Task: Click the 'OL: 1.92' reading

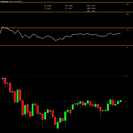Action: pos(91,11)
